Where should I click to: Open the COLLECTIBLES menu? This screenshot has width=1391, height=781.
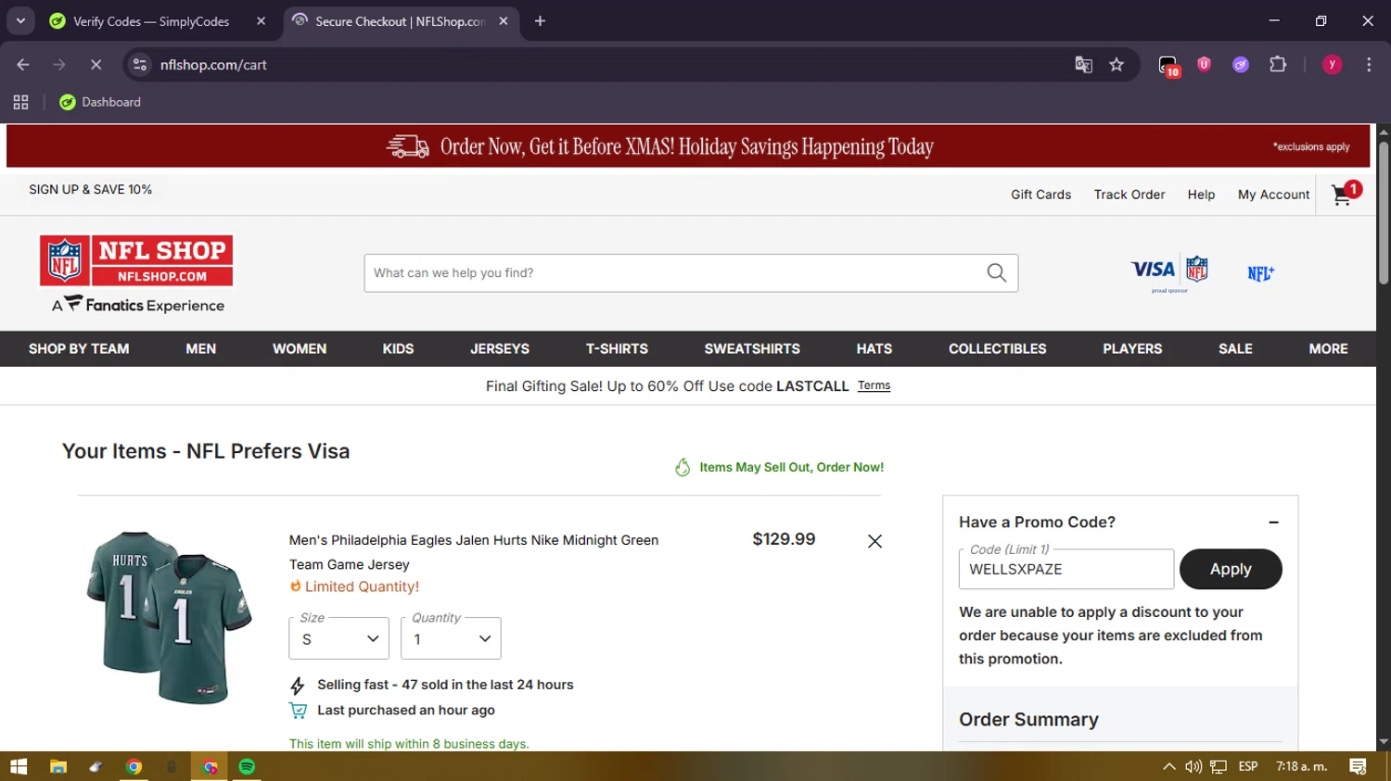998,348
